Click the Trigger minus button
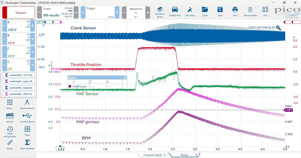 point(83,13)
